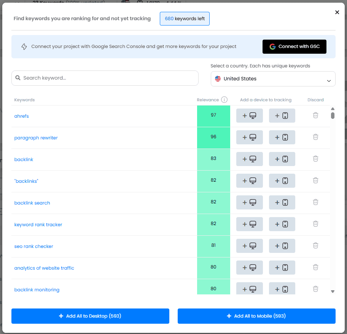Image resolution: width=347 pixels, height=334 pixels.
Task: Discard the "seo rank checker" keyword
Action: 315,246
